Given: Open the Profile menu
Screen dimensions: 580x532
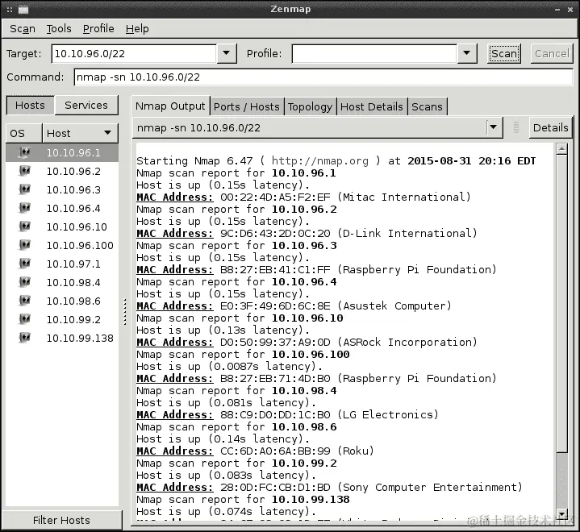Looking at the screenshot, I should (x=98, y=28).
